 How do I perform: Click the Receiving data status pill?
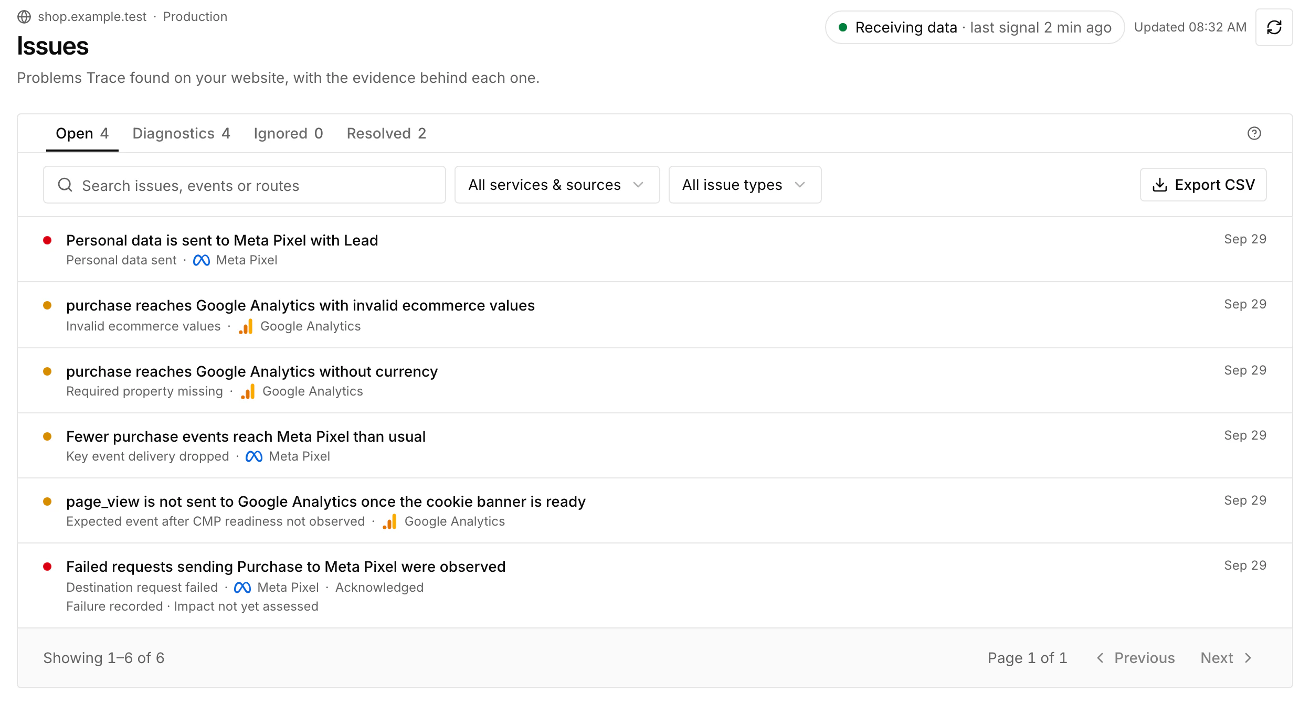pyautogui.click(x=975, y=27)
